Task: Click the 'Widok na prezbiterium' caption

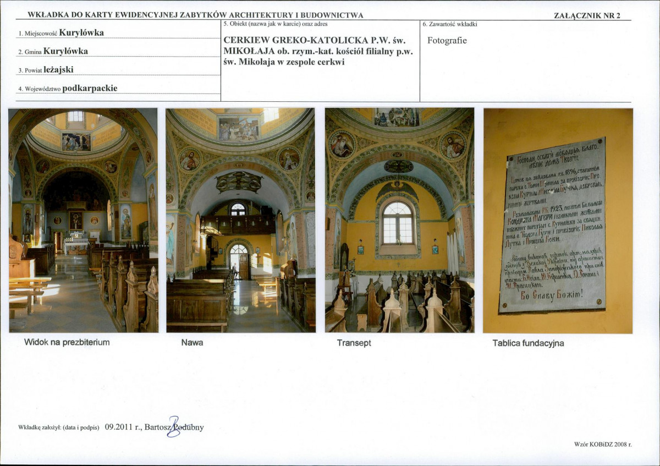Action: click(x=67, y=342)
